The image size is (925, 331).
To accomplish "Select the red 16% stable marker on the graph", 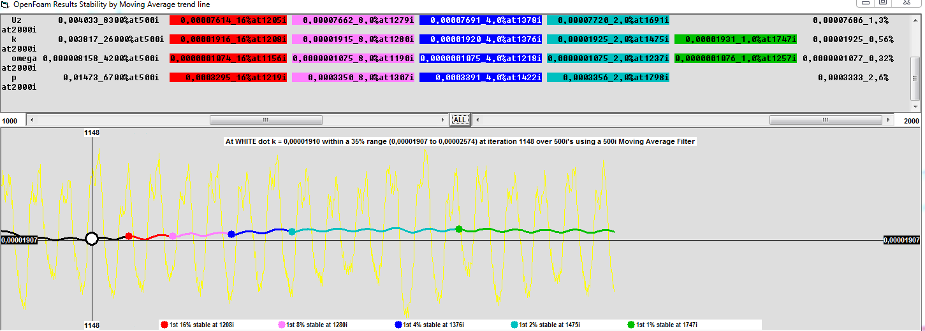I will (129, 236).
